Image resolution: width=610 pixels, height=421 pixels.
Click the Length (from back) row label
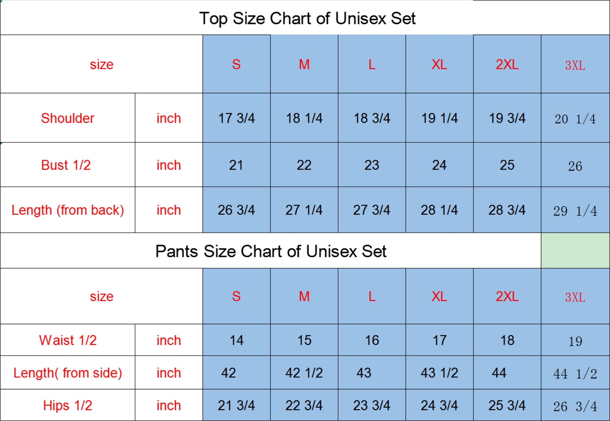68,210
